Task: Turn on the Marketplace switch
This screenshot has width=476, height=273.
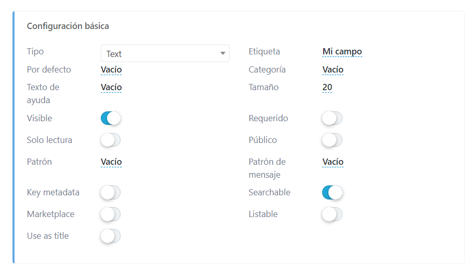Action: (x=111, y=214)
